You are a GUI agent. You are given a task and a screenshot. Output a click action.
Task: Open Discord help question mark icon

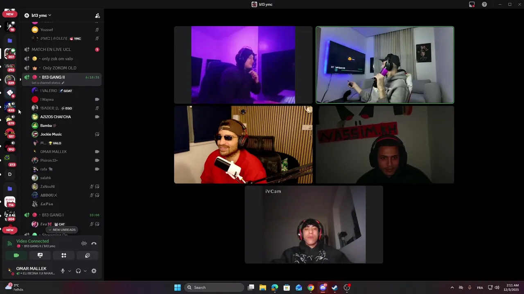pyautogui.click(x=484, y=4)
